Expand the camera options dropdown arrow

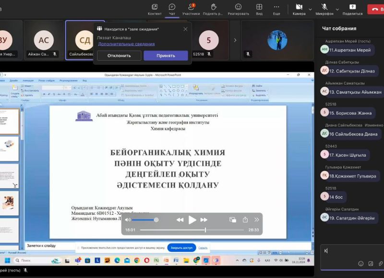tap(310, 9)
